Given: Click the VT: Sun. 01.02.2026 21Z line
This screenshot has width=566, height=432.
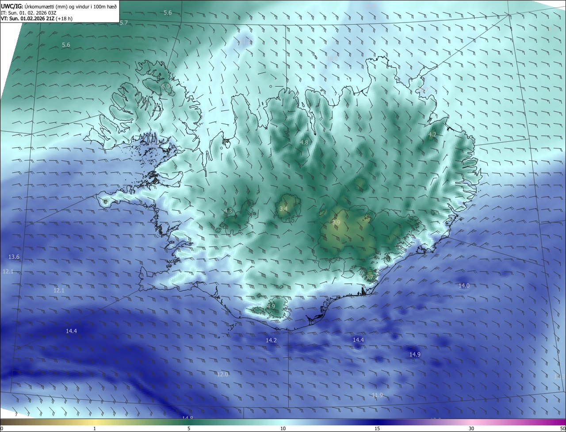Looking at the screenshot, I should [37, 19].
